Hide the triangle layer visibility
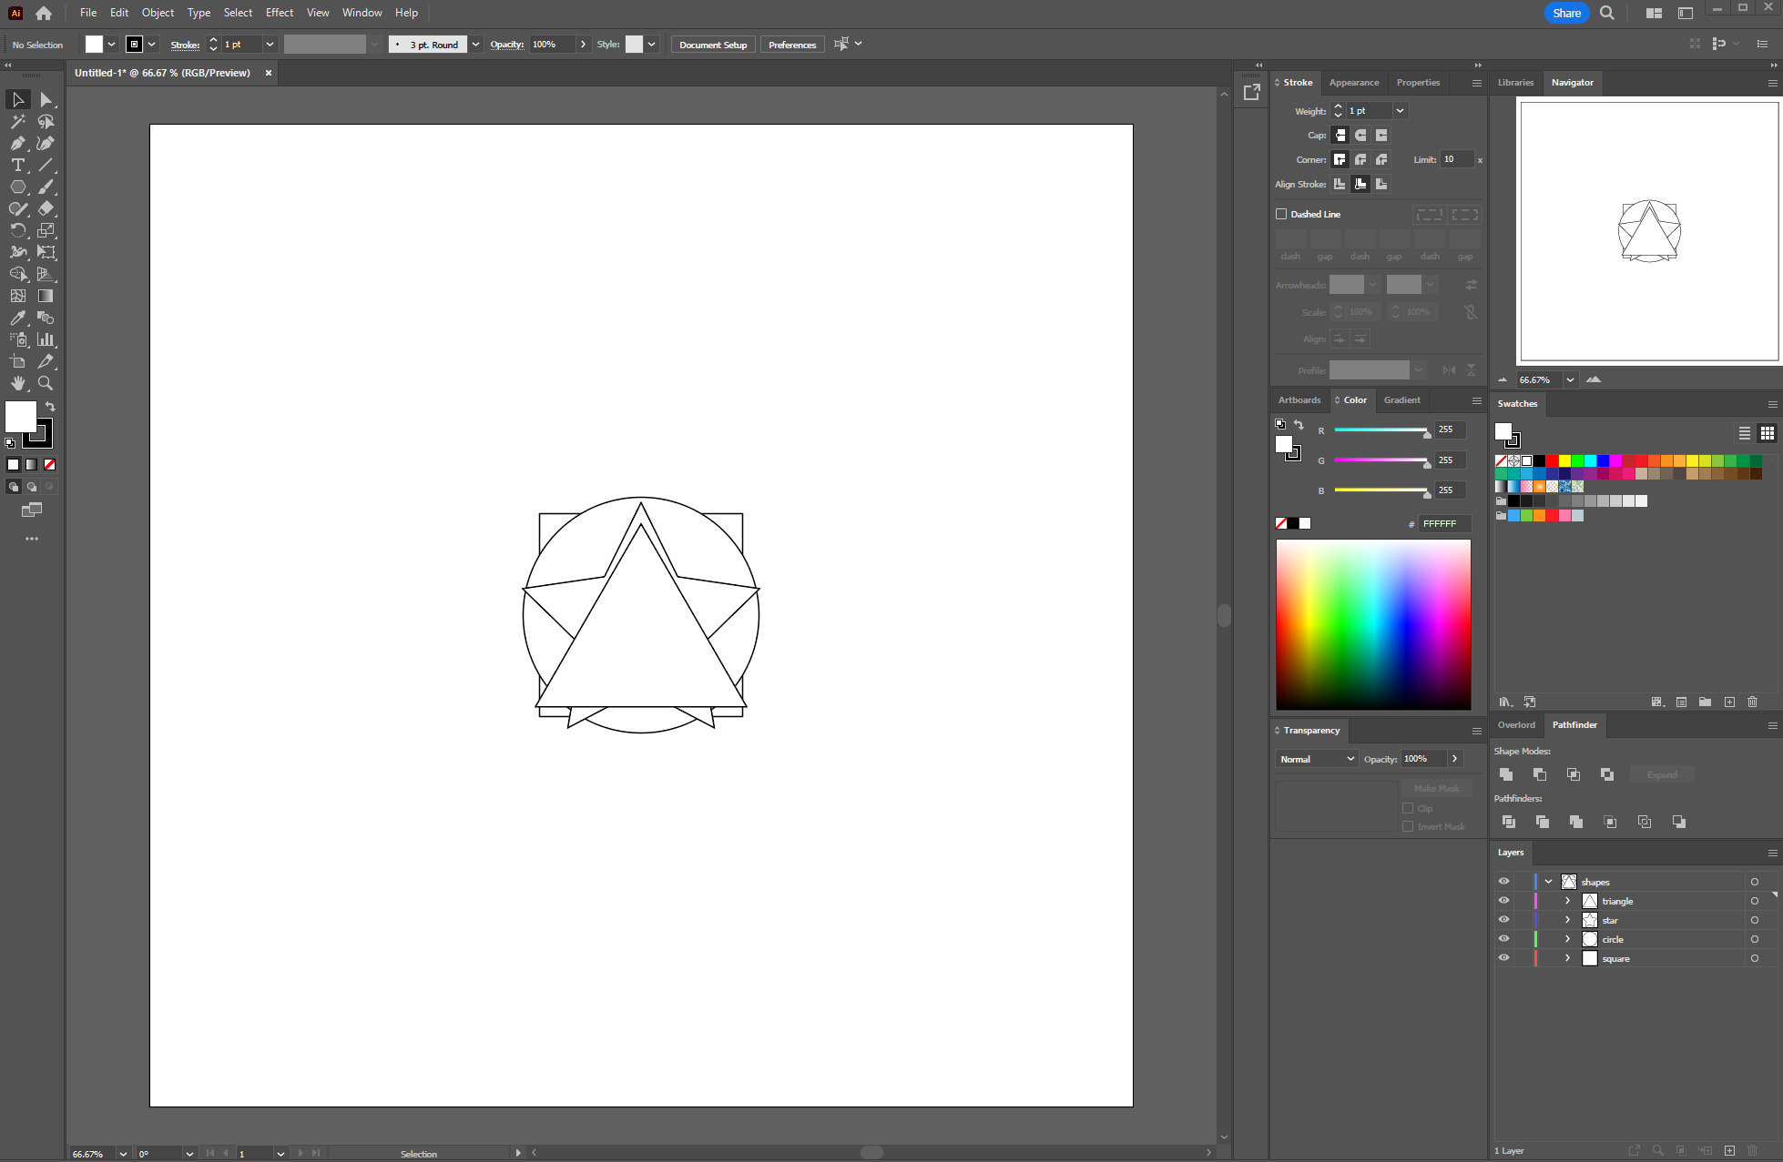 (1503, 901)
